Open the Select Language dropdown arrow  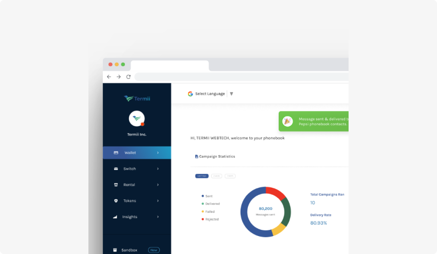coord(231,94)
